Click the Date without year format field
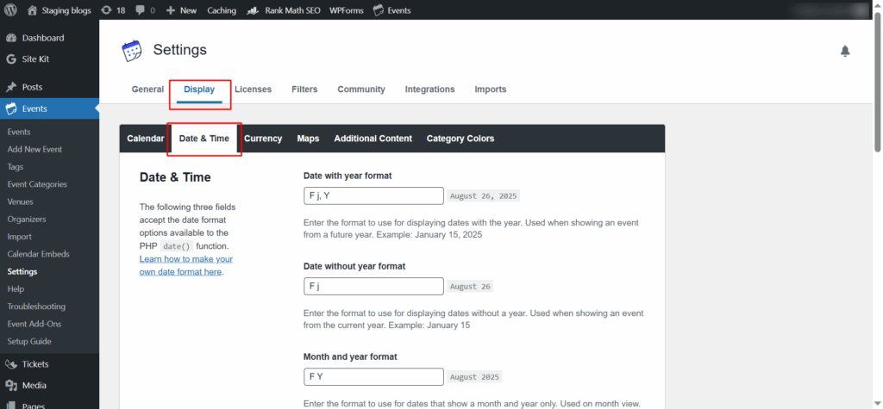This screenshot has height=409, width=883. pos(374,287)
